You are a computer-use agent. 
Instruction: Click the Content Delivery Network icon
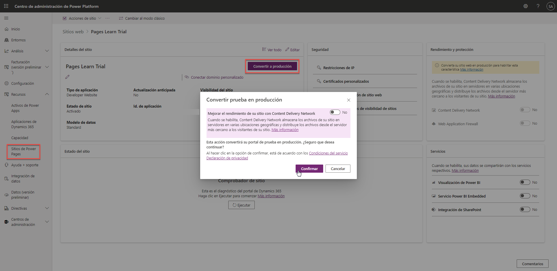(434, 110)
